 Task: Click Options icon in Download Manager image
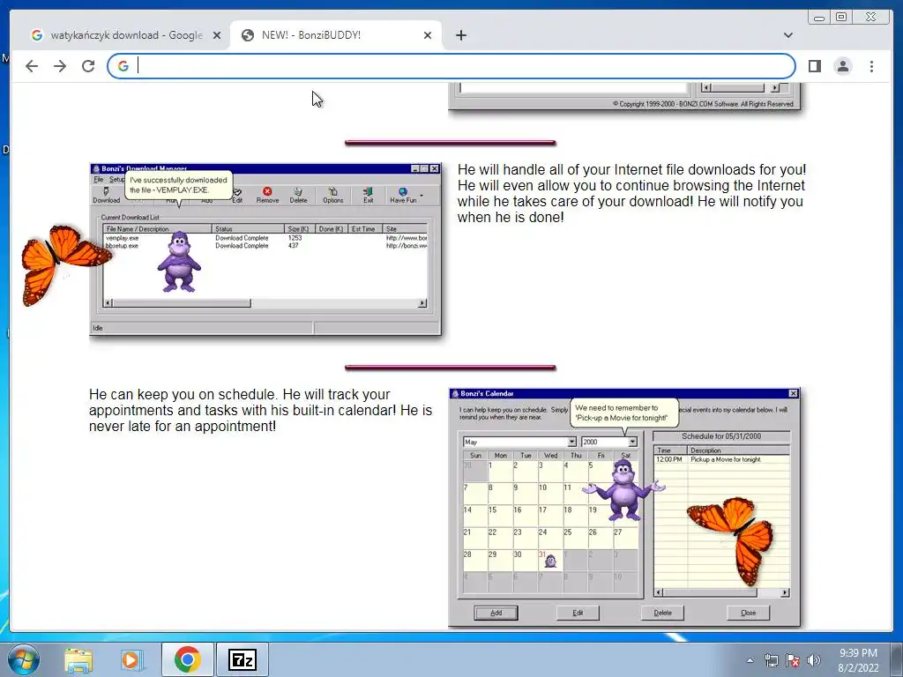click(x=332, y=195)
